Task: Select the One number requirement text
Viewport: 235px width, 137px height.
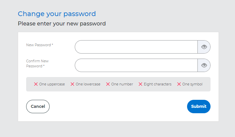Action: (122, 84)
